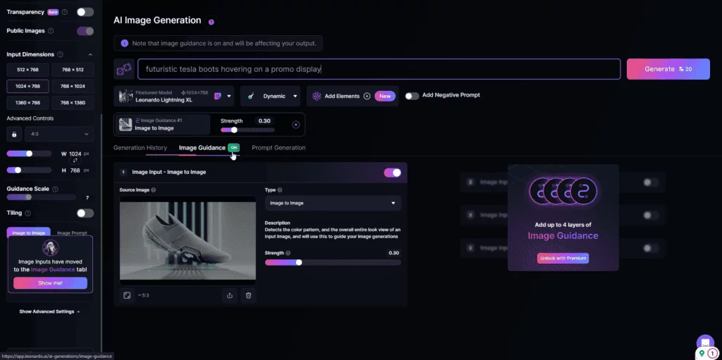Select the 768 × 512 dimension preset

(x=73, y=70)
